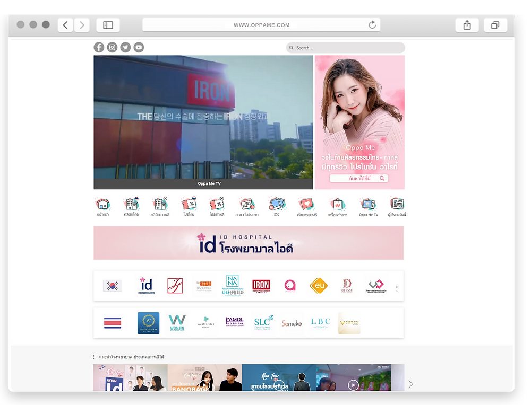Expand more Korean hospitals with dots
The width and height of the screenshot is (531, 405).
coord(397,288)
